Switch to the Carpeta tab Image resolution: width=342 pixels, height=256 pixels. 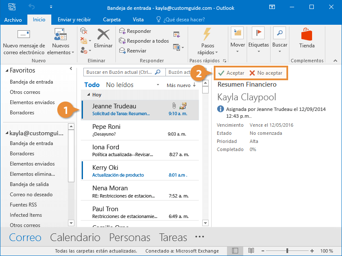pos(112,20)
